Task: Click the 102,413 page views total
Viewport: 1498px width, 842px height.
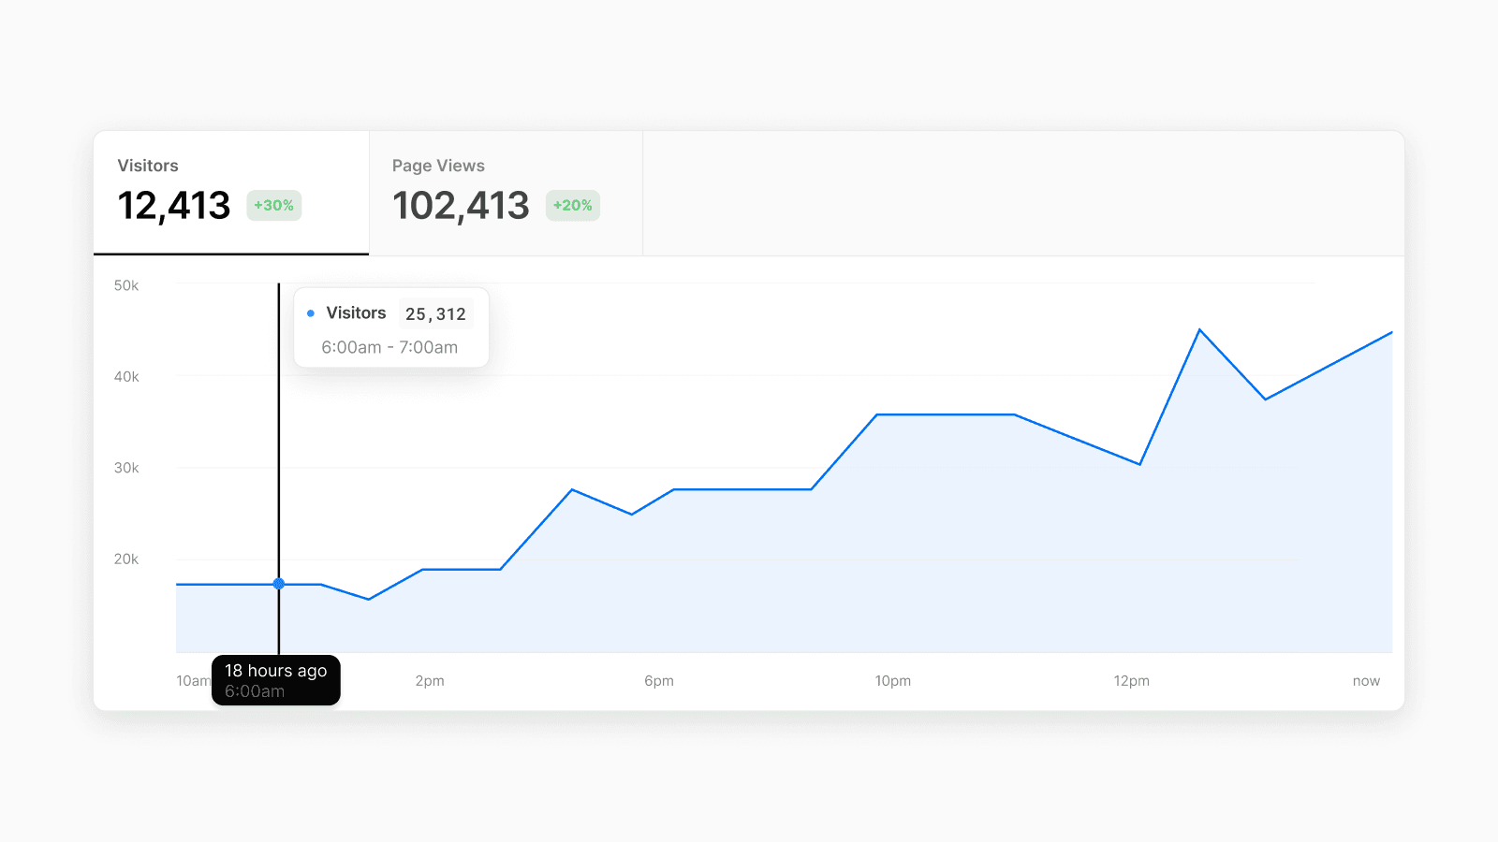Action: tap(461, 206)
